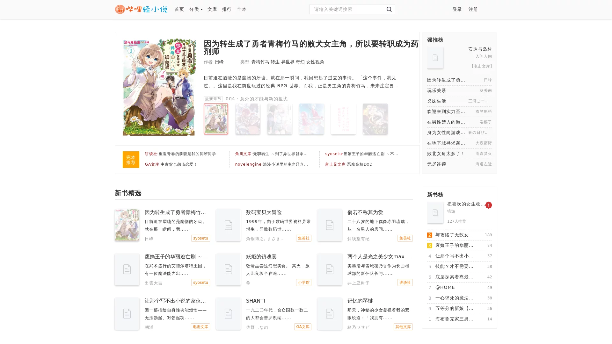612x344 pixels.
Task: Select the fifth carousel cover thumbnail
Action: point(343,119)
